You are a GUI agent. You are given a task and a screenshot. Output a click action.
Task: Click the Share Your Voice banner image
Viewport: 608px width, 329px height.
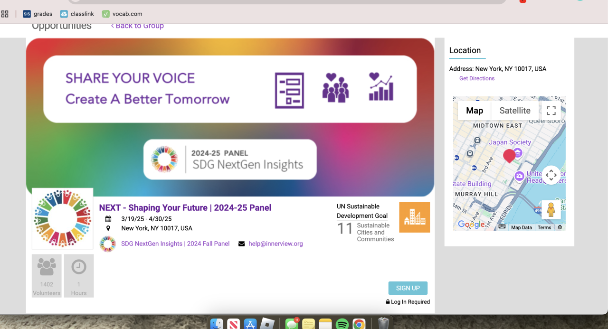(x=230, y=117)
